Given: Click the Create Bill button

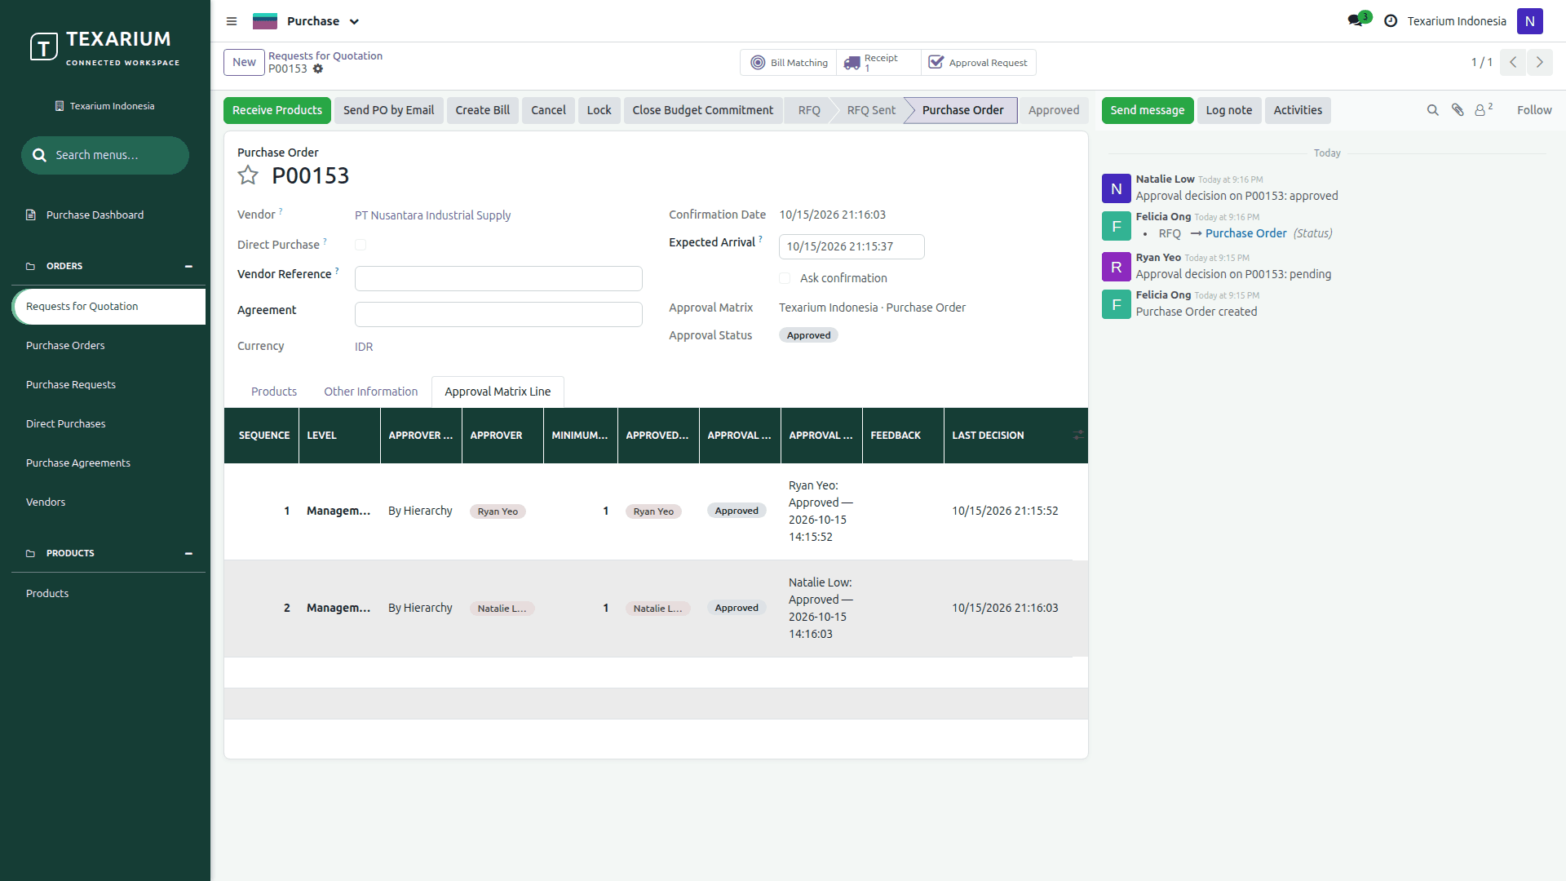Looking at the screenshot, I should pos(483,110).
